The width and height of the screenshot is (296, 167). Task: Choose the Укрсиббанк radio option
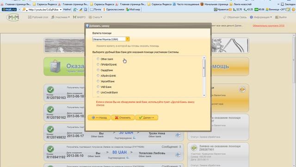click(x=98, y=81)
